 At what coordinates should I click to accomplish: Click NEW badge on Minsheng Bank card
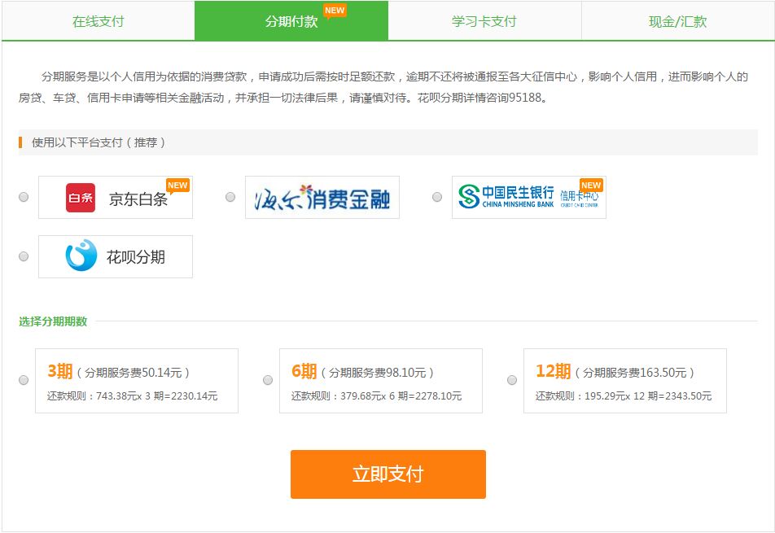tap(591, 186)
